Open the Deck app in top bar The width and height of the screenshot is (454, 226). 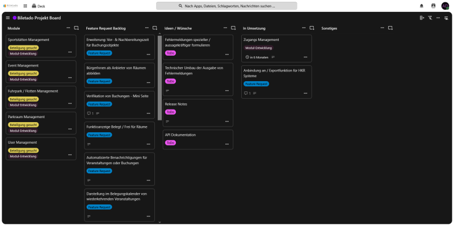(x=38, y=6)
